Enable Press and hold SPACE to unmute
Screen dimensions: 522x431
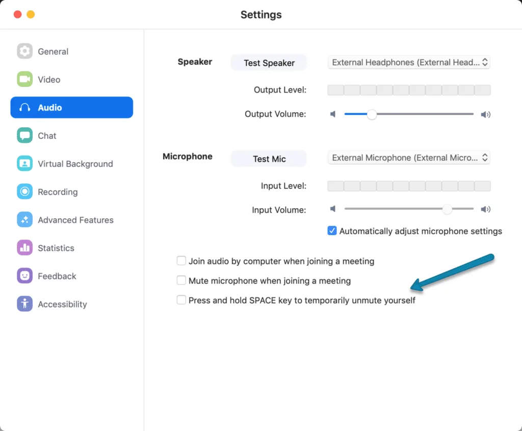tap(181, 300)
